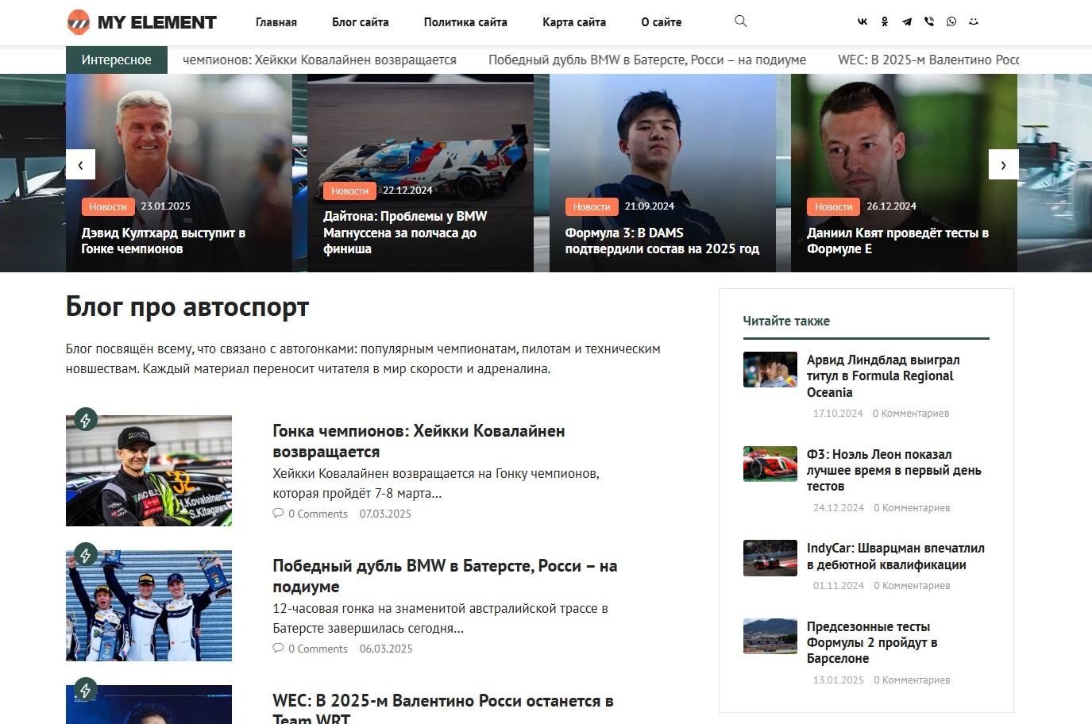Open the Viber phone icon
Viewport: 1092px width, 724px height.
(929, 22)
